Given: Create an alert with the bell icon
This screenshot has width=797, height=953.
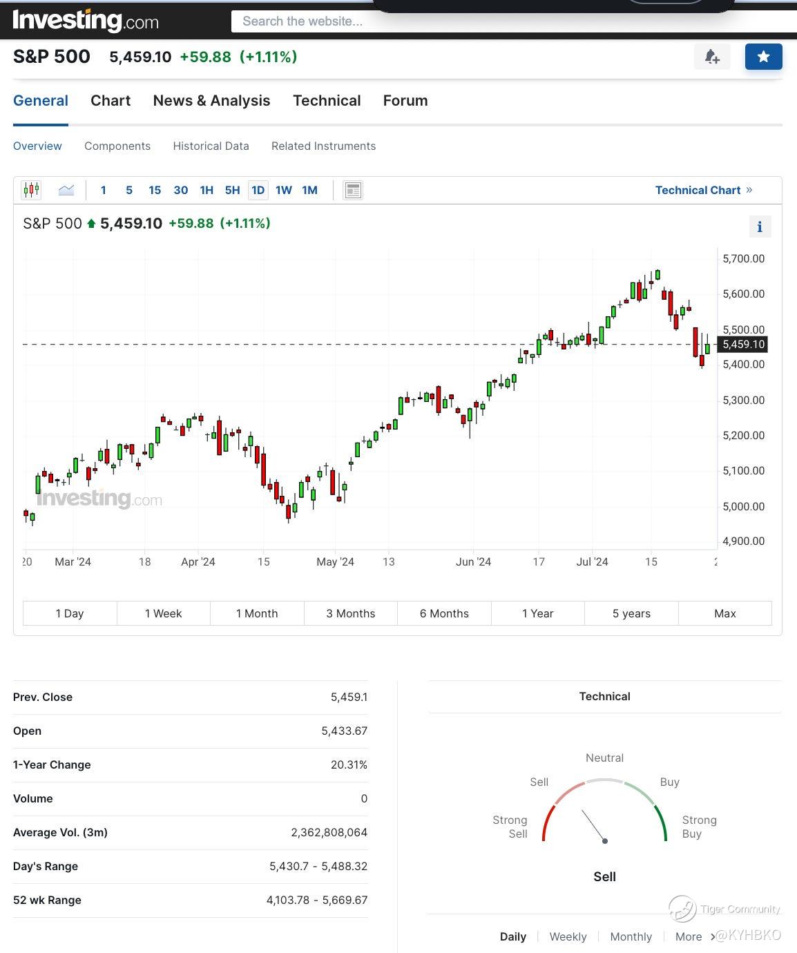Looking at the screenshot, I should point(712,57).
